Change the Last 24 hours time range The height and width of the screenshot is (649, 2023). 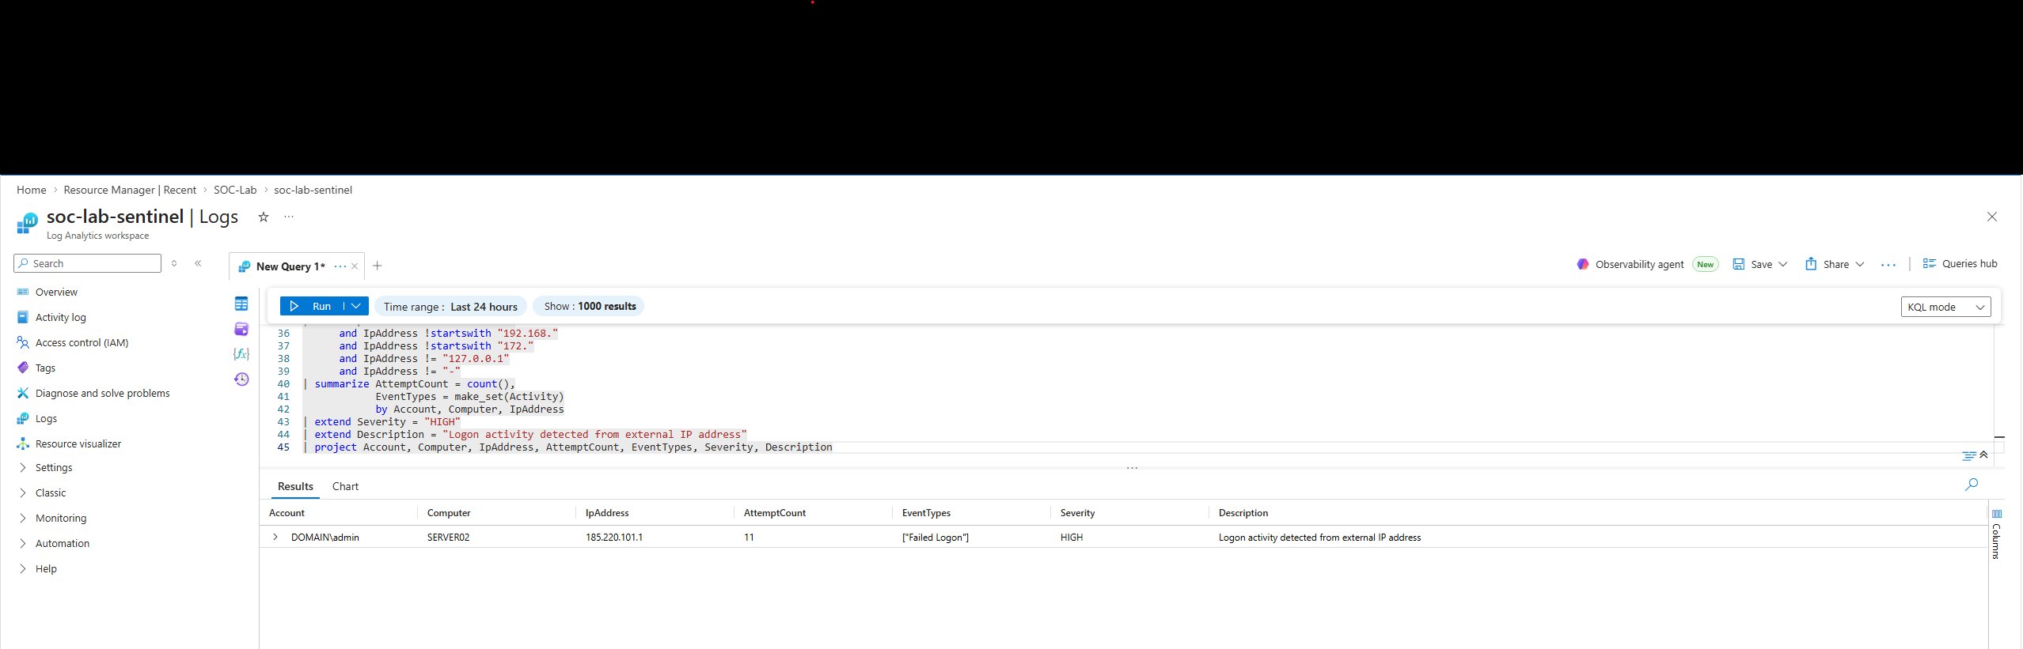[450, 307]
